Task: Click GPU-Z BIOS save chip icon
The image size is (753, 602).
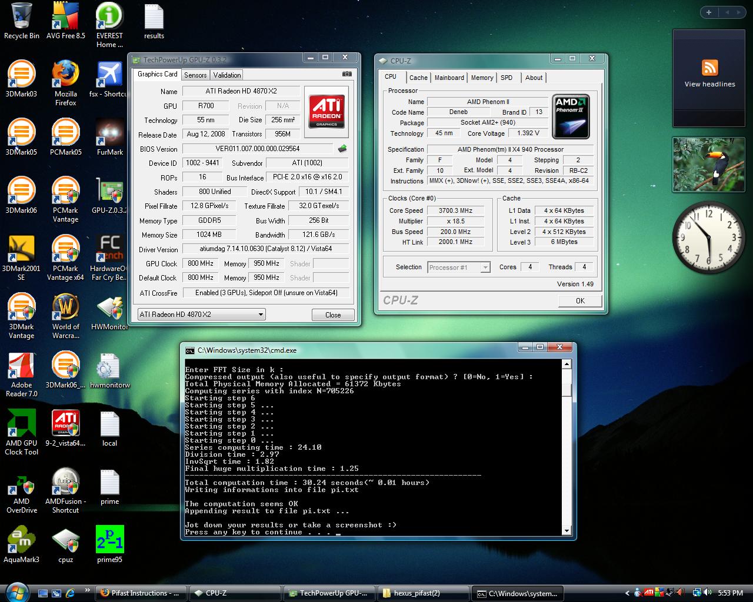Action: (342, 149)
